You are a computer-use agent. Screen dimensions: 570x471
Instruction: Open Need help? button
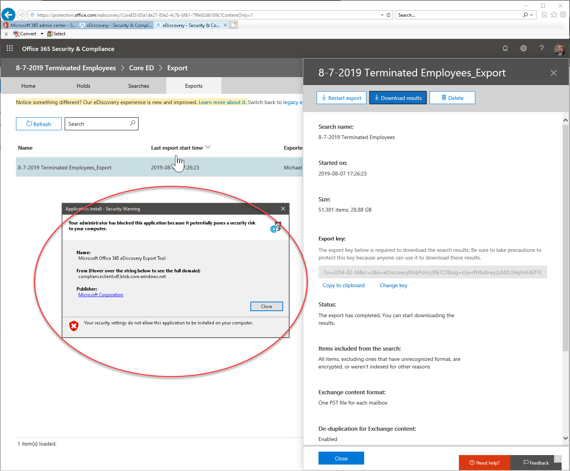click(484, 463)
